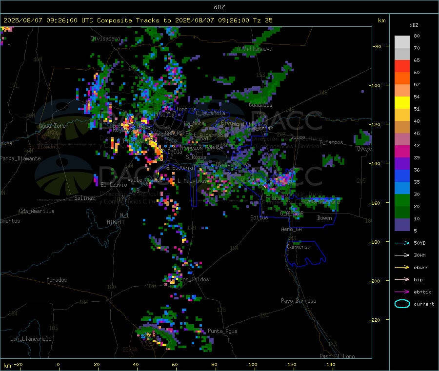Click the '2200m' elevation label
Viewport: 439px width, 371px height.
pos(130,350)
